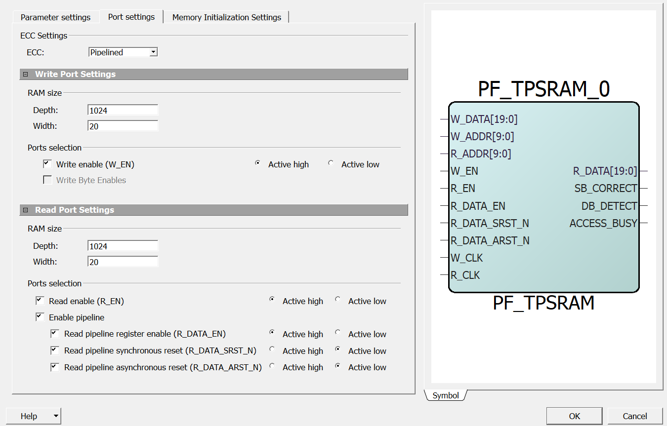Set Write enable to Active low
The image size is (667, 426).
tap(331, 163)
